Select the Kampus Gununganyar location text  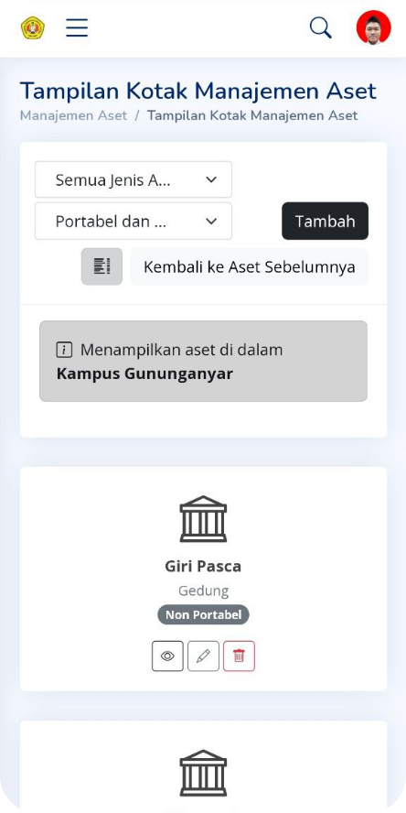(x=144, y=374)
